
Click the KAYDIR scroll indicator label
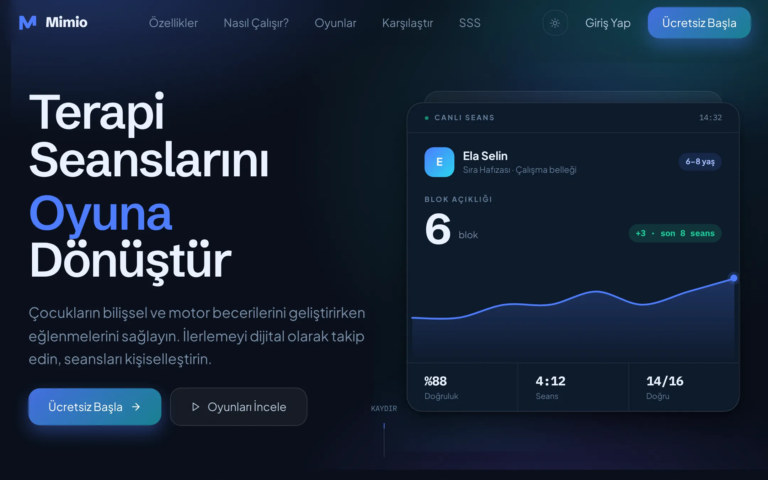[x=384, y=409]
